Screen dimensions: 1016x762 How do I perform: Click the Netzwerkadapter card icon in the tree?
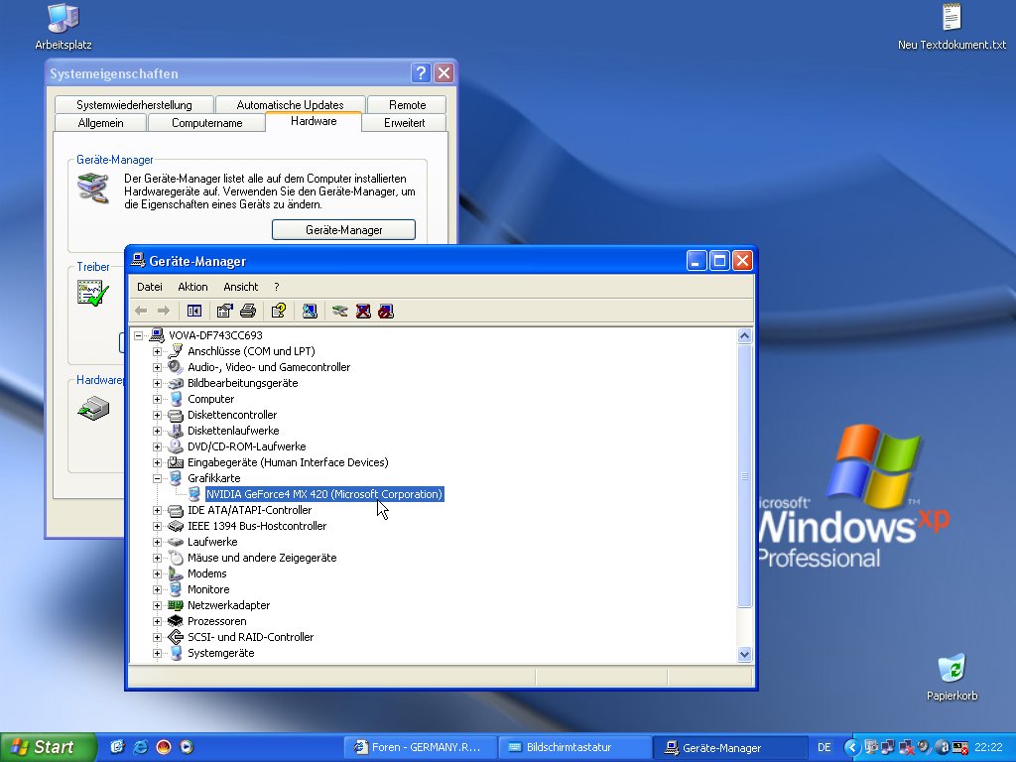pyautogui.click(x=176, y=605)
